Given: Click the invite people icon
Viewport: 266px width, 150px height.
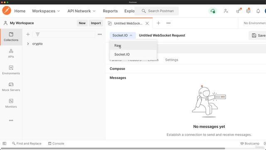Looking at the screenshot, I should [x=226, y=11].
